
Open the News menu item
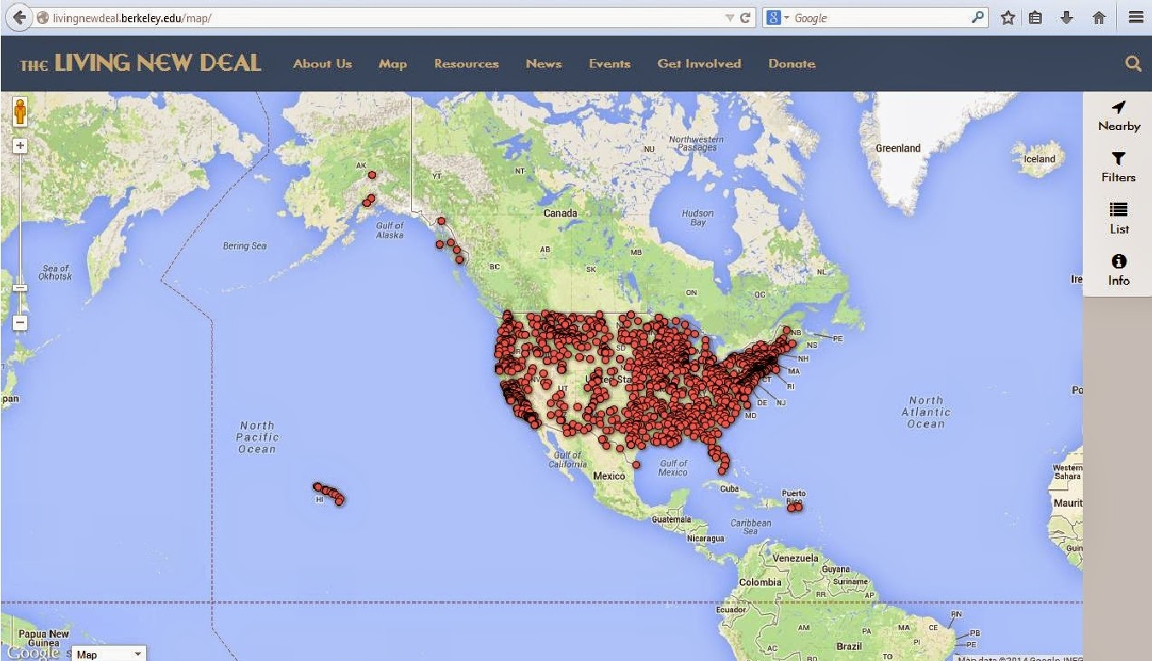544,63
